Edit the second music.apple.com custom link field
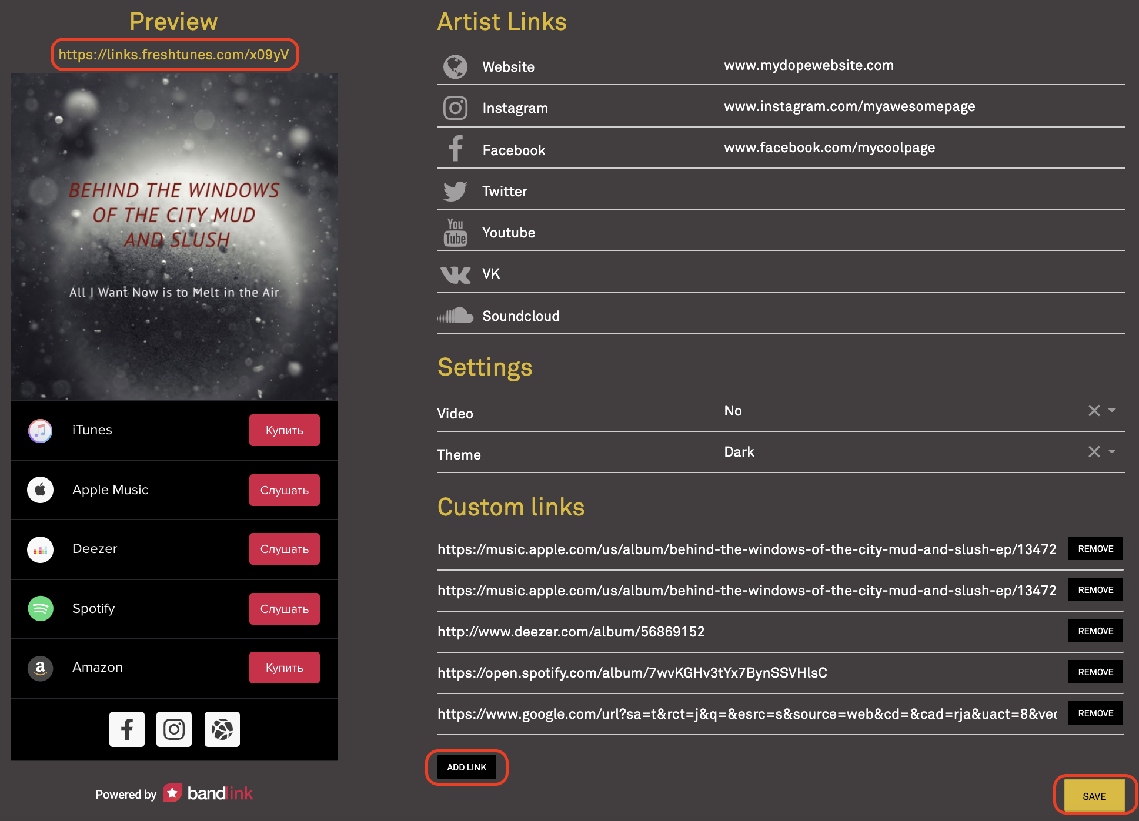Image resolution: width=1139 pixels, height=821 pixels. [747, 591]
